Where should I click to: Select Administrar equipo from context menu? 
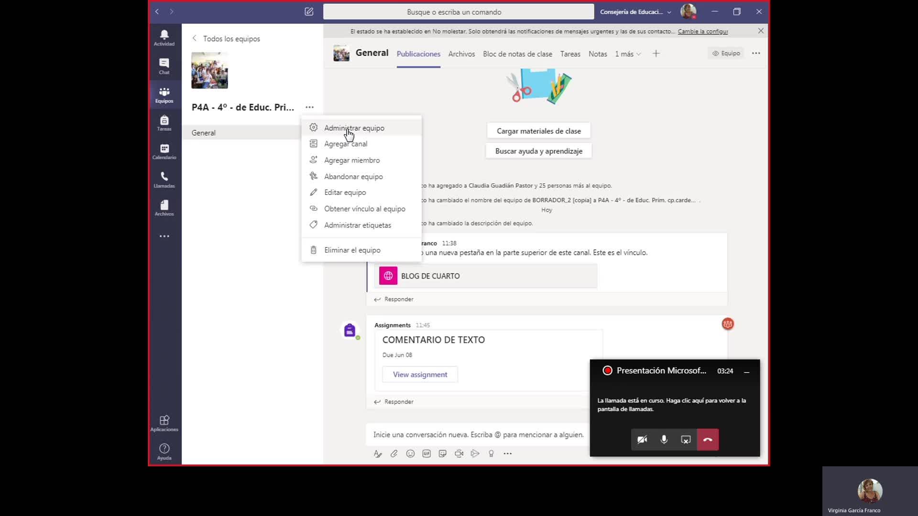tap(354, 128)
